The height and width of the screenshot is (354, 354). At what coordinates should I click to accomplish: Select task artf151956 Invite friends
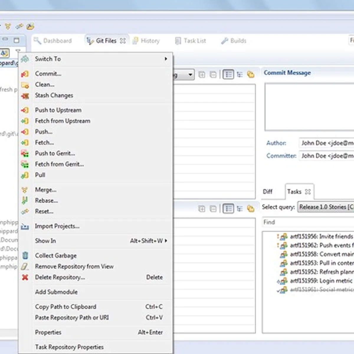tap(321, 237)
